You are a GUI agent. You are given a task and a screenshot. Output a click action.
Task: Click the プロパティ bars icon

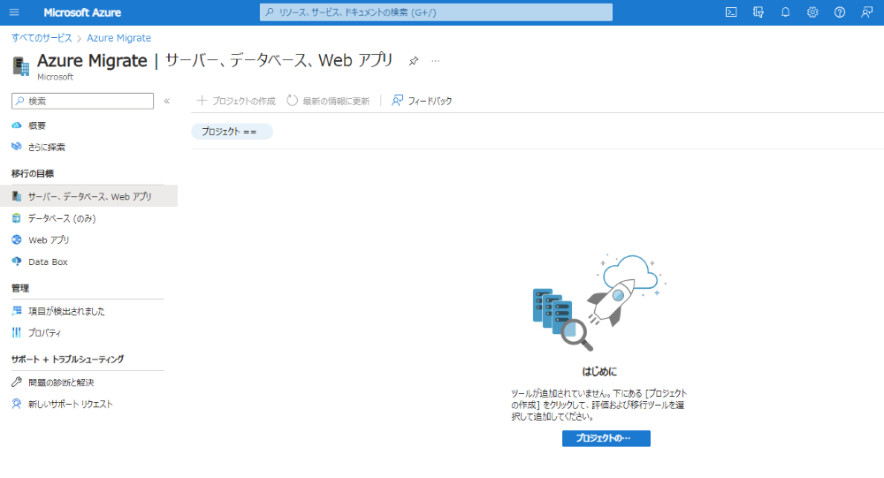[x=17, y=332]
